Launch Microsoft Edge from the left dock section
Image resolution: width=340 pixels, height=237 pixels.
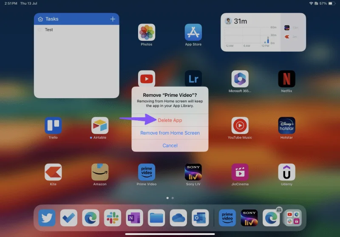click(91, 218)
